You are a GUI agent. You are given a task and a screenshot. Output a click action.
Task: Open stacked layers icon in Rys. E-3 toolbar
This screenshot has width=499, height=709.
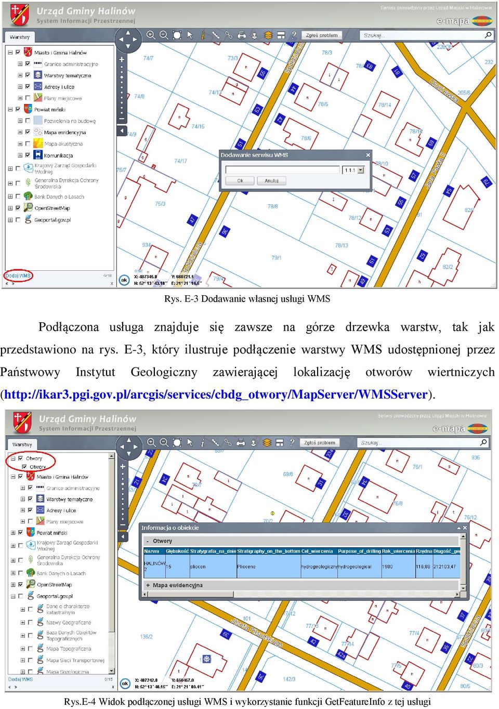point(268,35)
